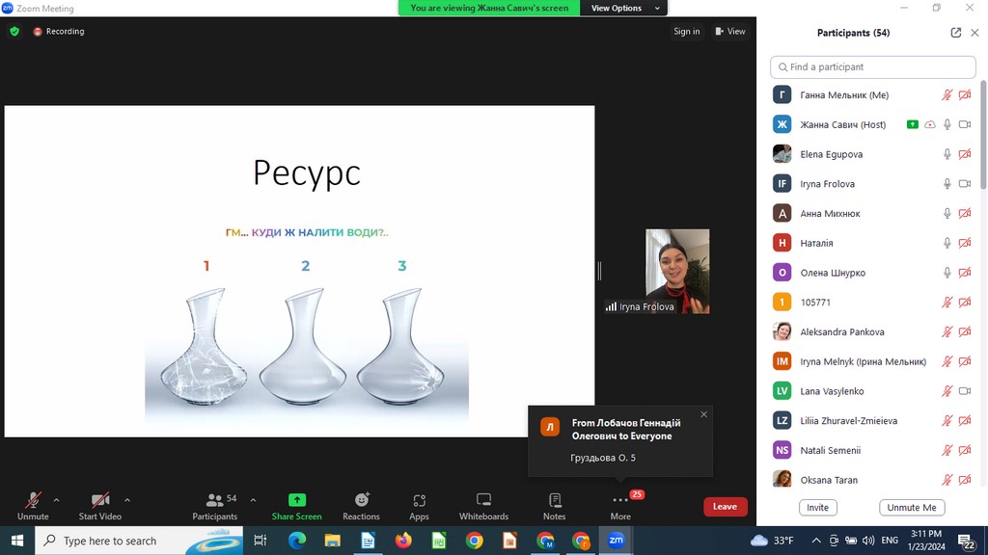The width and height of the screenshot is (988, 555).
Task: Click the Invite button
Action: pyautogui.click(x=817, y=508)
